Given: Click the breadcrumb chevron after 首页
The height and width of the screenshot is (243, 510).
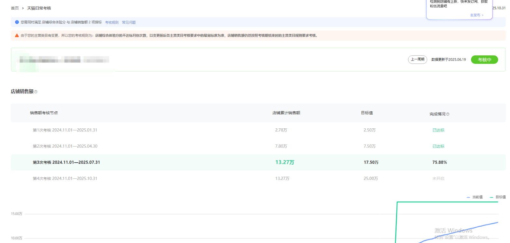Looking at the screenshot, I should click(x=23, y=8).
